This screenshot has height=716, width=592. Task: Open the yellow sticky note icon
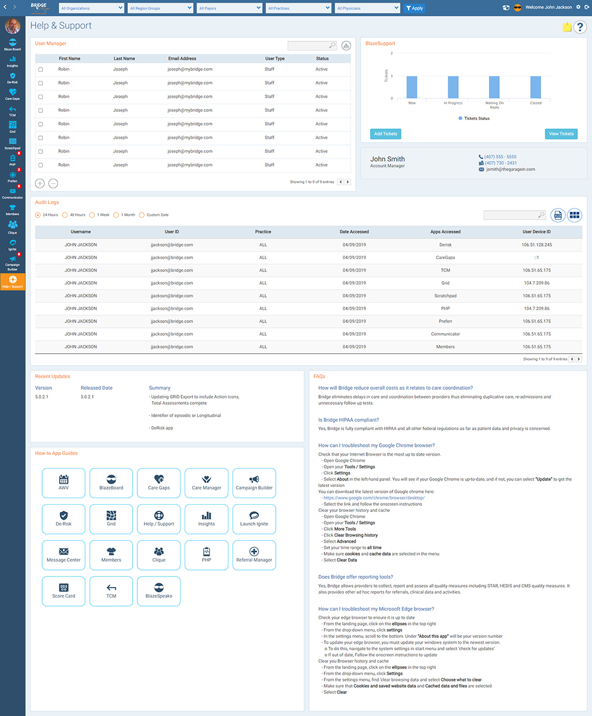[567, 27]
